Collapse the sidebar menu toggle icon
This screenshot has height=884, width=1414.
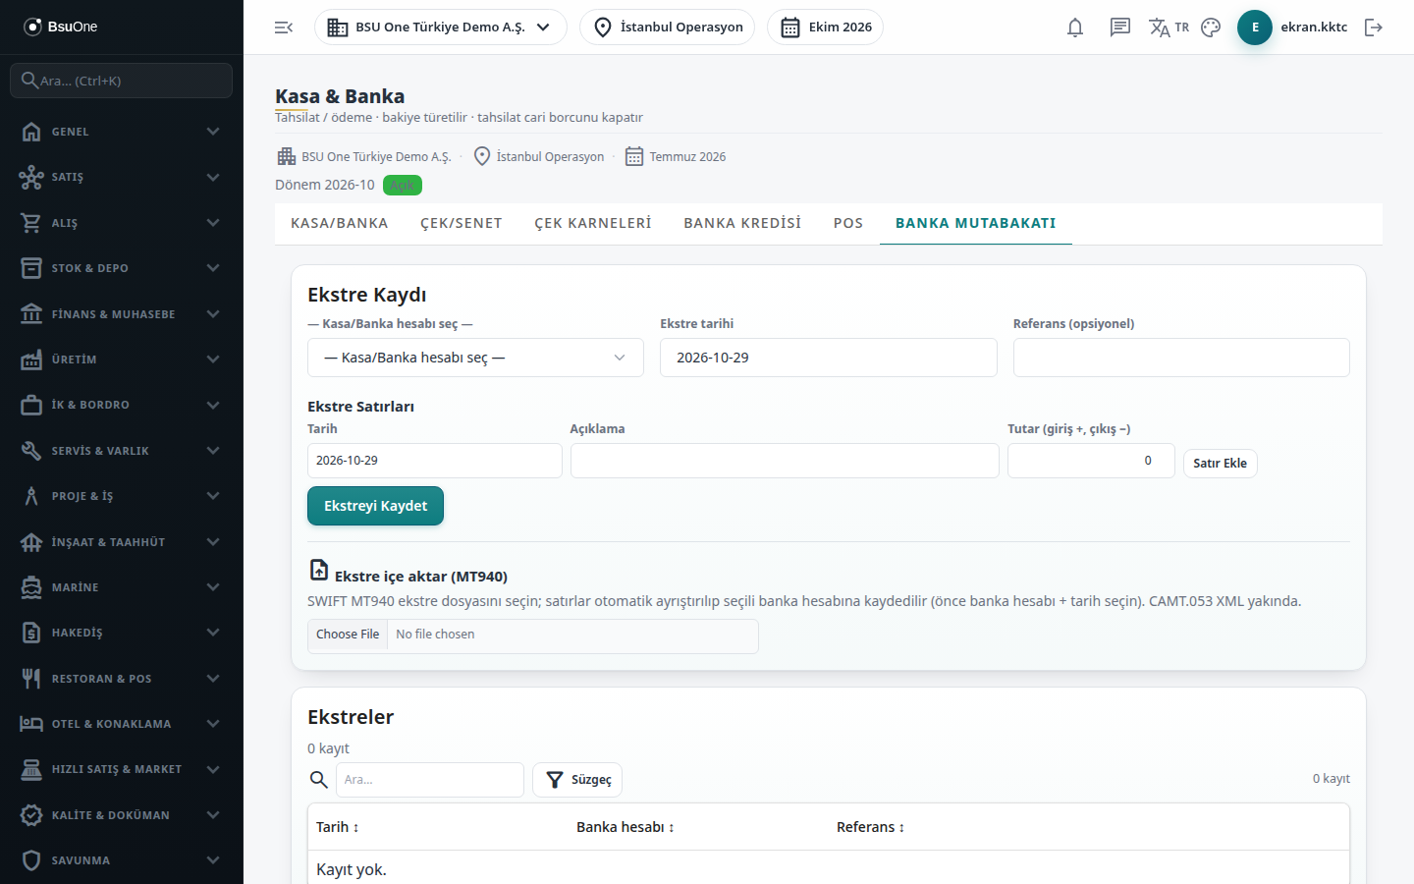(284, 28)
